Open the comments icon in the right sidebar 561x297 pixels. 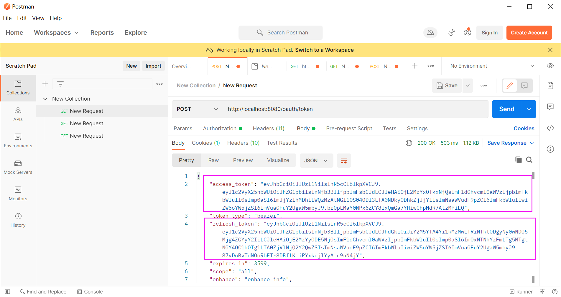(550, 106)
